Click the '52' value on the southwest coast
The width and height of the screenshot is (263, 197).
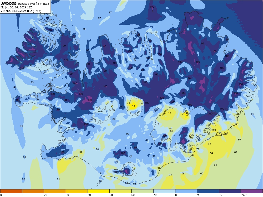[x=59, y=160]
